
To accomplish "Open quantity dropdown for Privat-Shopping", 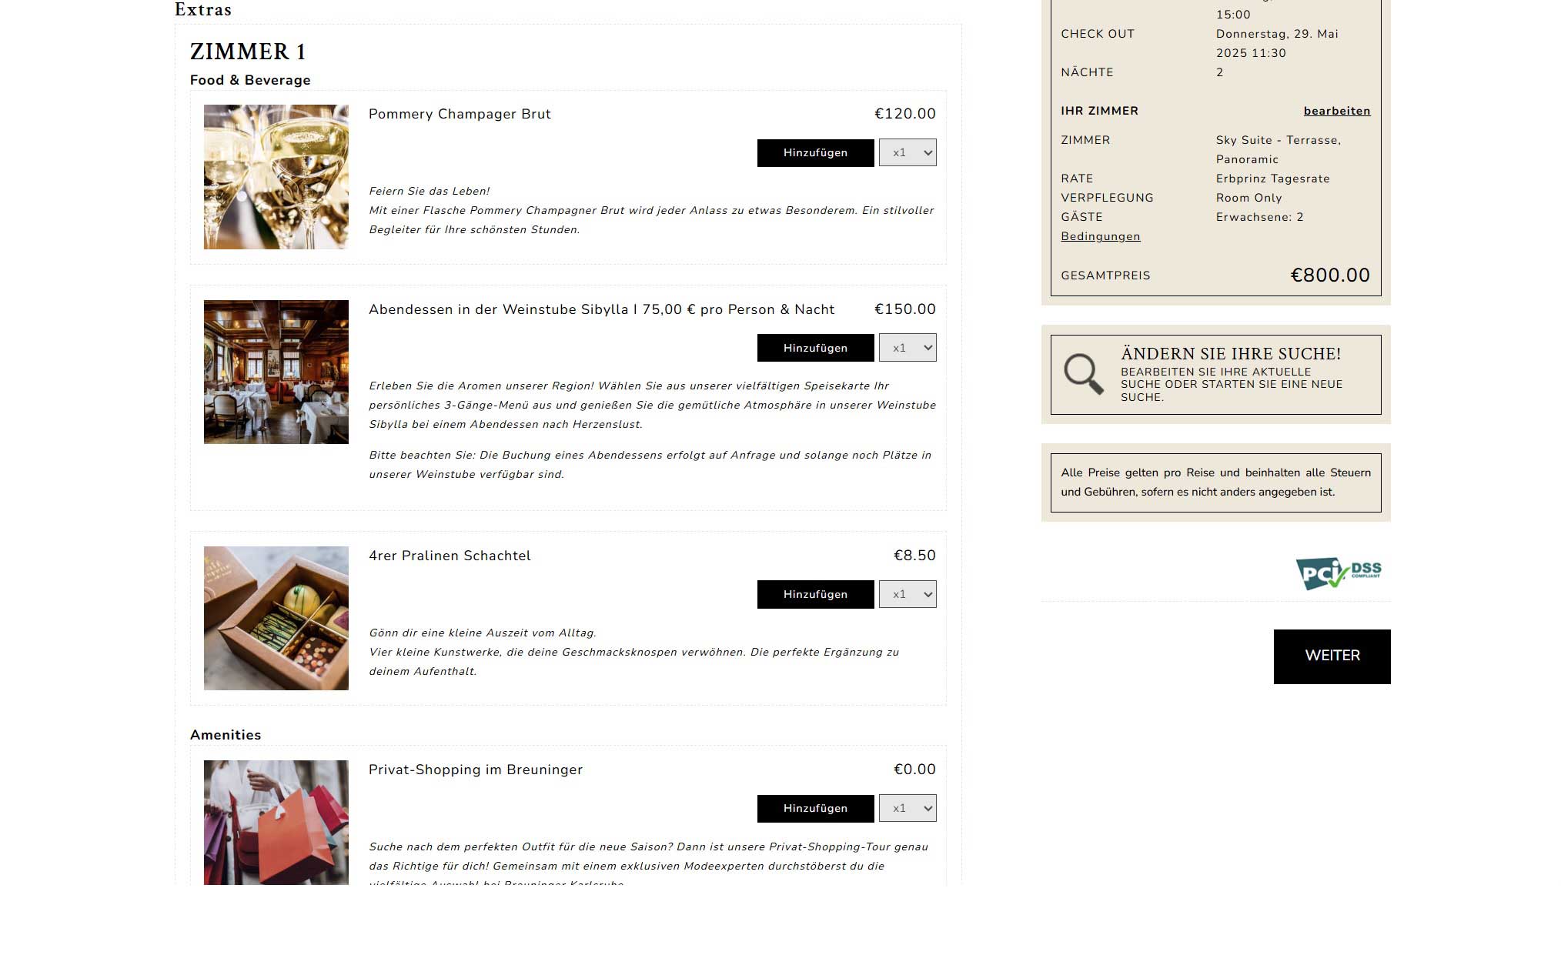I will point(908,808).
